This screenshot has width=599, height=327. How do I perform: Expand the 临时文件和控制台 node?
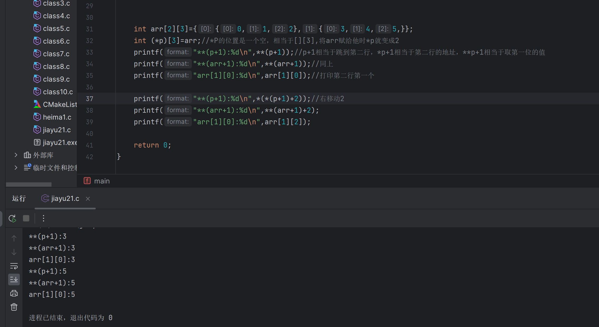16,168
